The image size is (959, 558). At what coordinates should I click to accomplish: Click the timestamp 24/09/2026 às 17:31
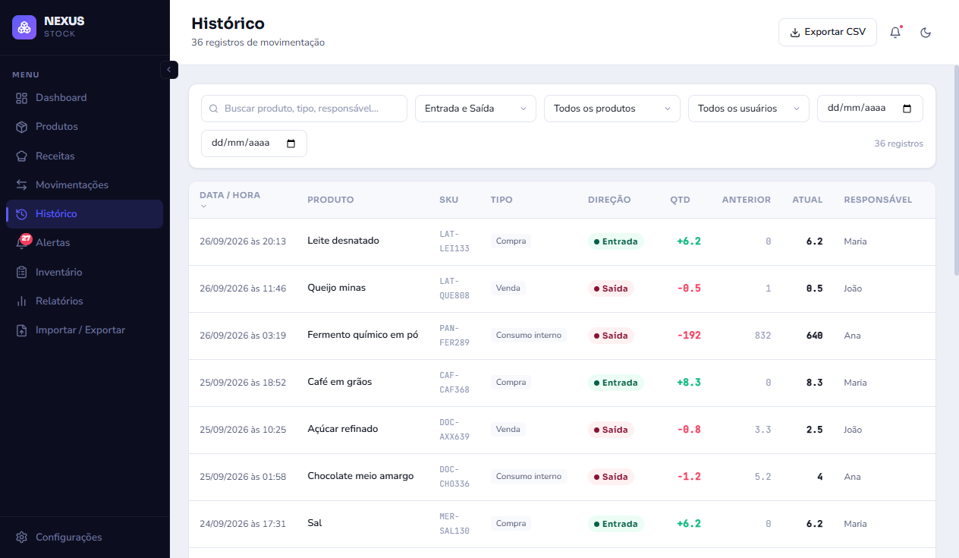pyautogui.click(x=243, y=524)
